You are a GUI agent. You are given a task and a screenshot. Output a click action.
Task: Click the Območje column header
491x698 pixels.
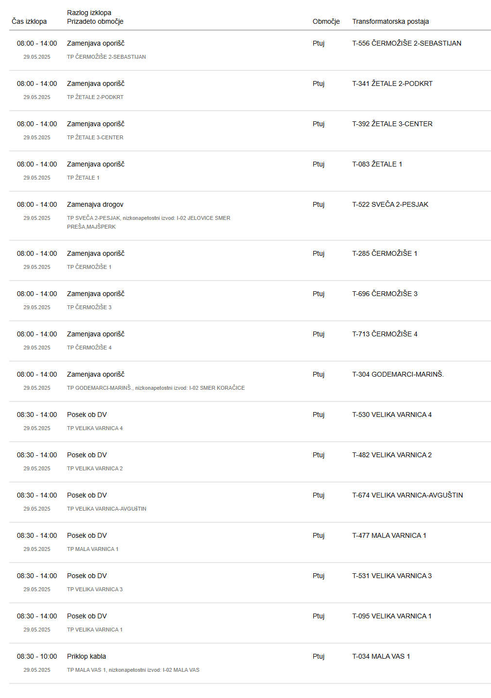[326, 21]
